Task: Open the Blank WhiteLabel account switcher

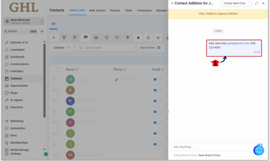Action: click(x=24, y=21)
